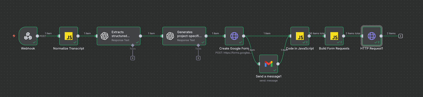Open the Code in JavaScript node

click(x=300, y=36)
